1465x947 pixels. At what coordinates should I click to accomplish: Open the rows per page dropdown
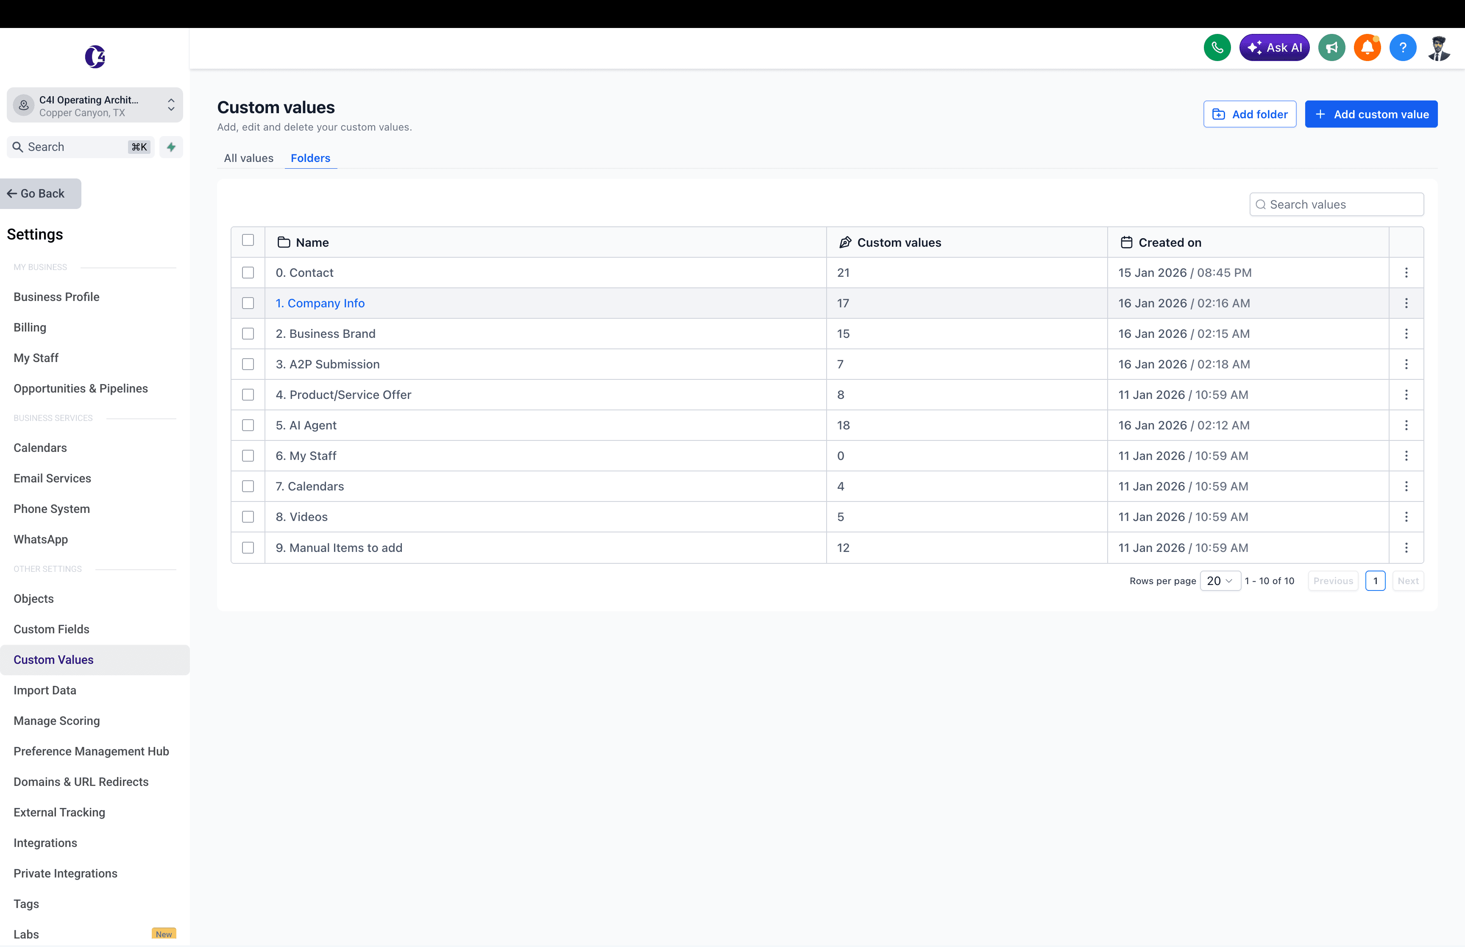[1220, 581]
